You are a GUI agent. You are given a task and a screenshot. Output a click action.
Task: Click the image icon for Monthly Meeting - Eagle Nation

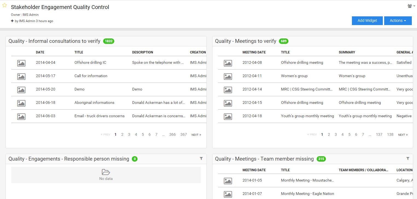point(228,194)
